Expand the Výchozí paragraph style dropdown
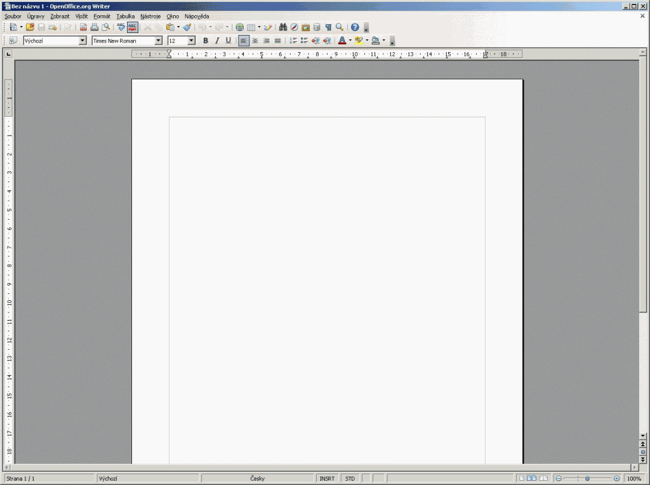 point(83,41)
